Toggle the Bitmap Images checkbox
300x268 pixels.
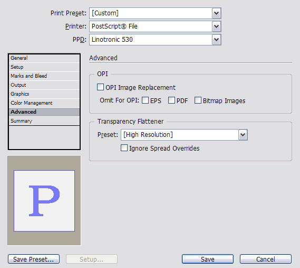click(198, 100)
